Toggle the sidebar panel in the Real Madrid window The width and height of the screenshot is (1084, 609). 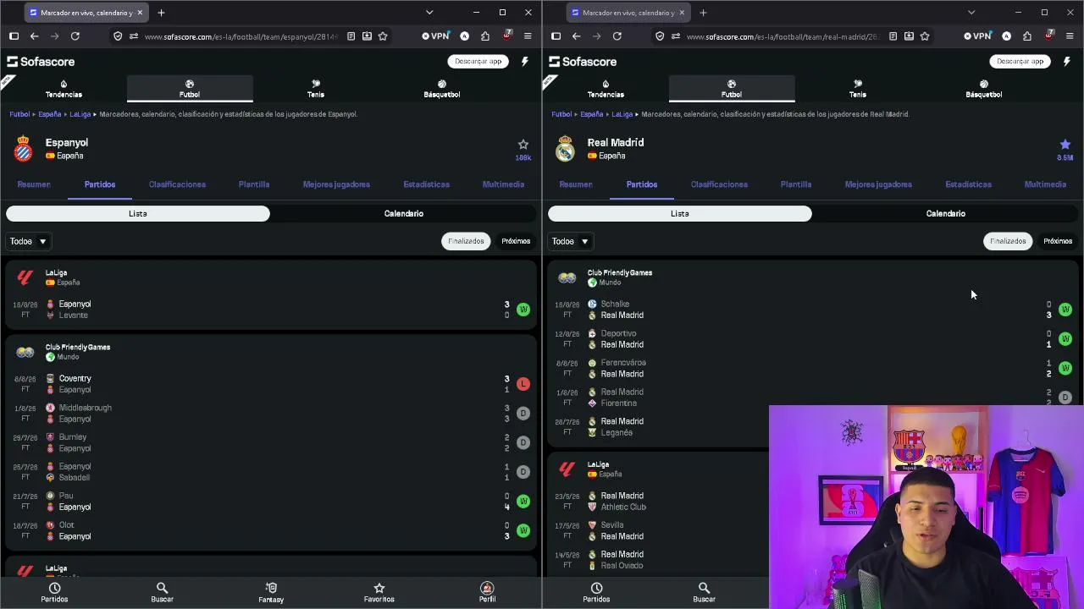(556, 36)
